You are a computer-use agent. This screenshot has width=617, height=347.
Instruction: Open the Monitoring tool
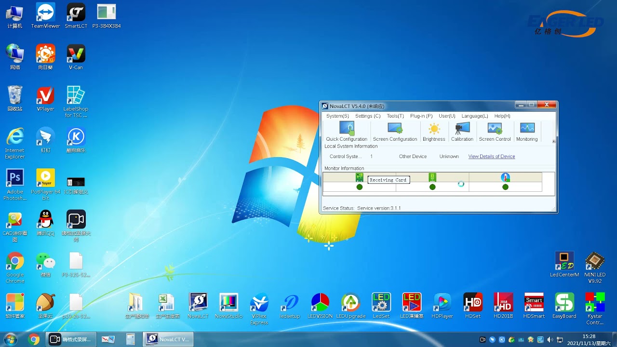[x=527, y=132]
